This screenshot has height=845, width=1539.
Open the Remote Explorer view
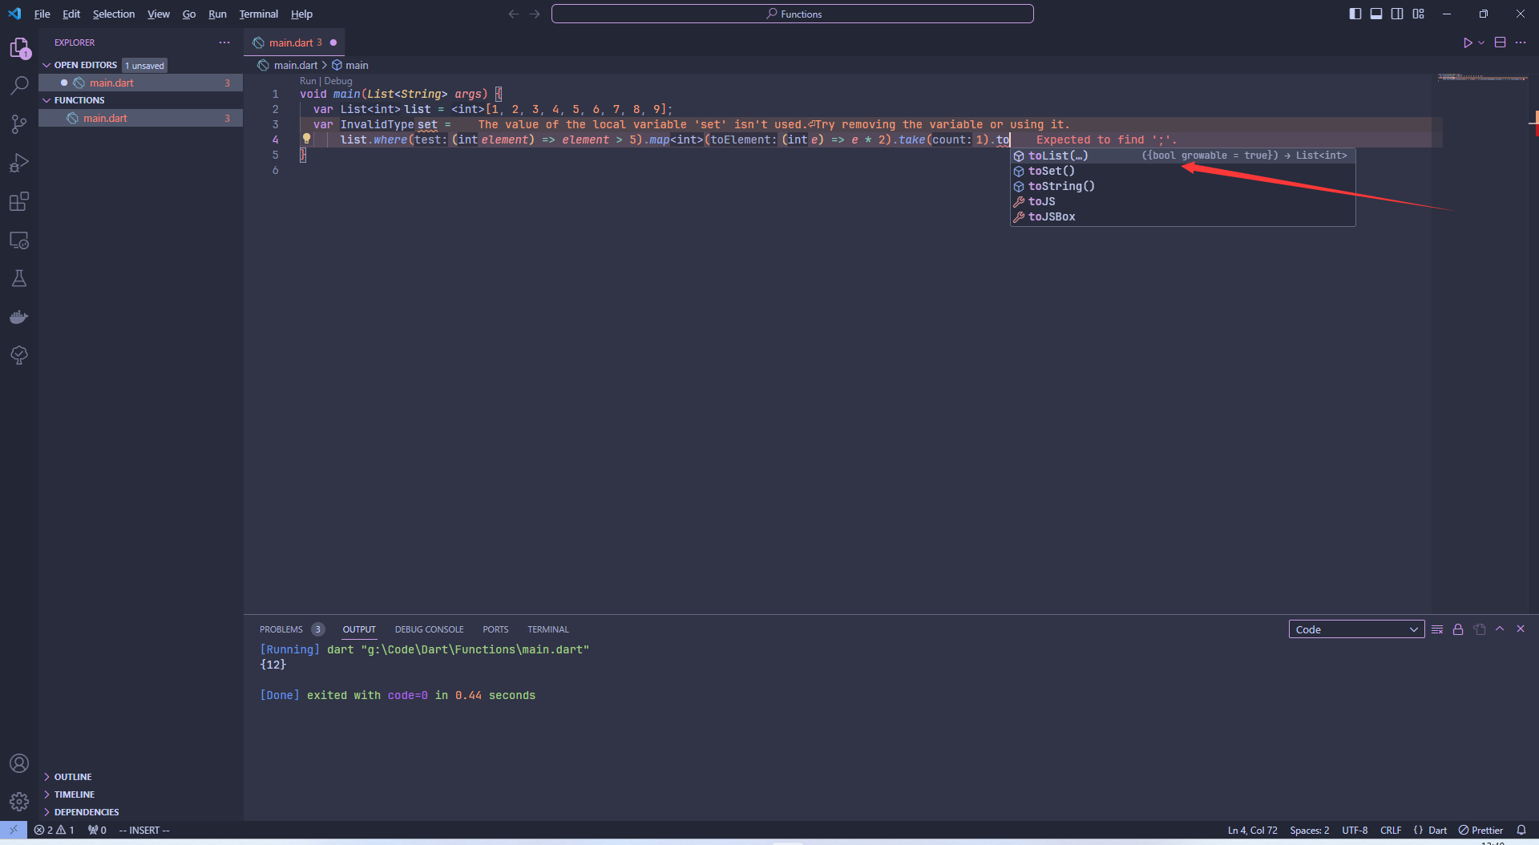(19, 240)
